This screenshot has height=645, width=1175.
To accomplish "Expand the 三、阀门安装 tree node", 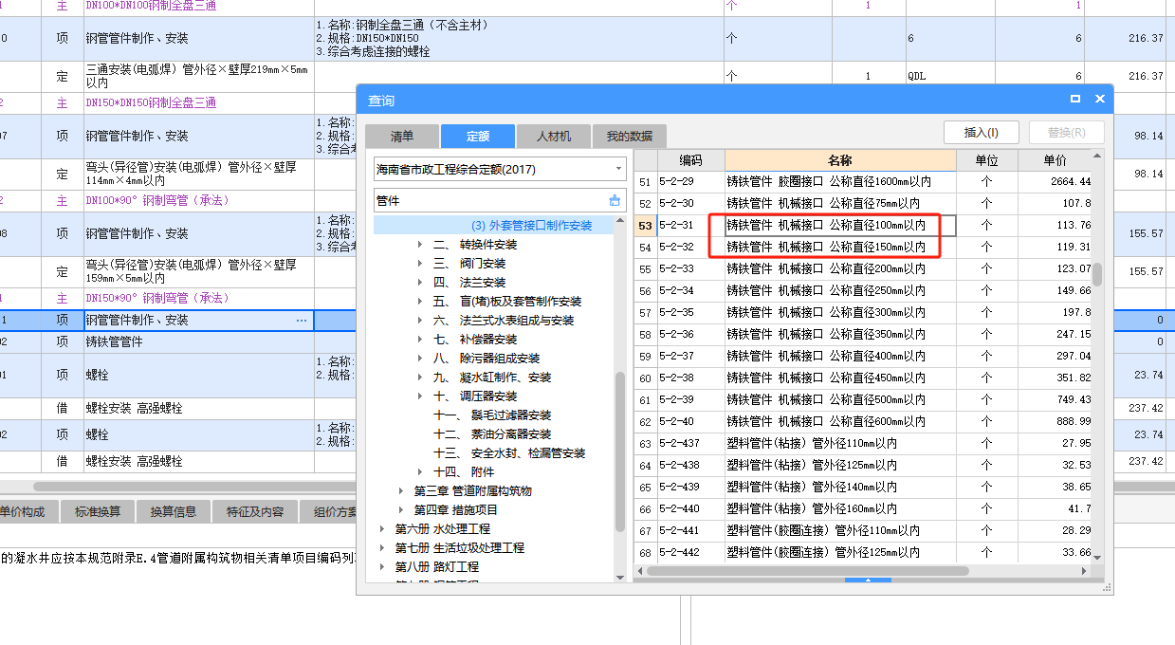I will click(x=420, y=264).
